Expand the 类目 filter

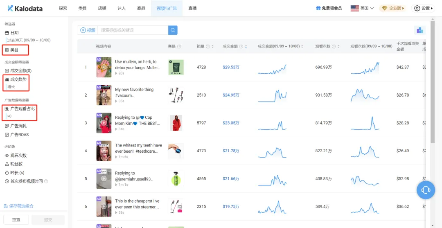pos(15,50)
